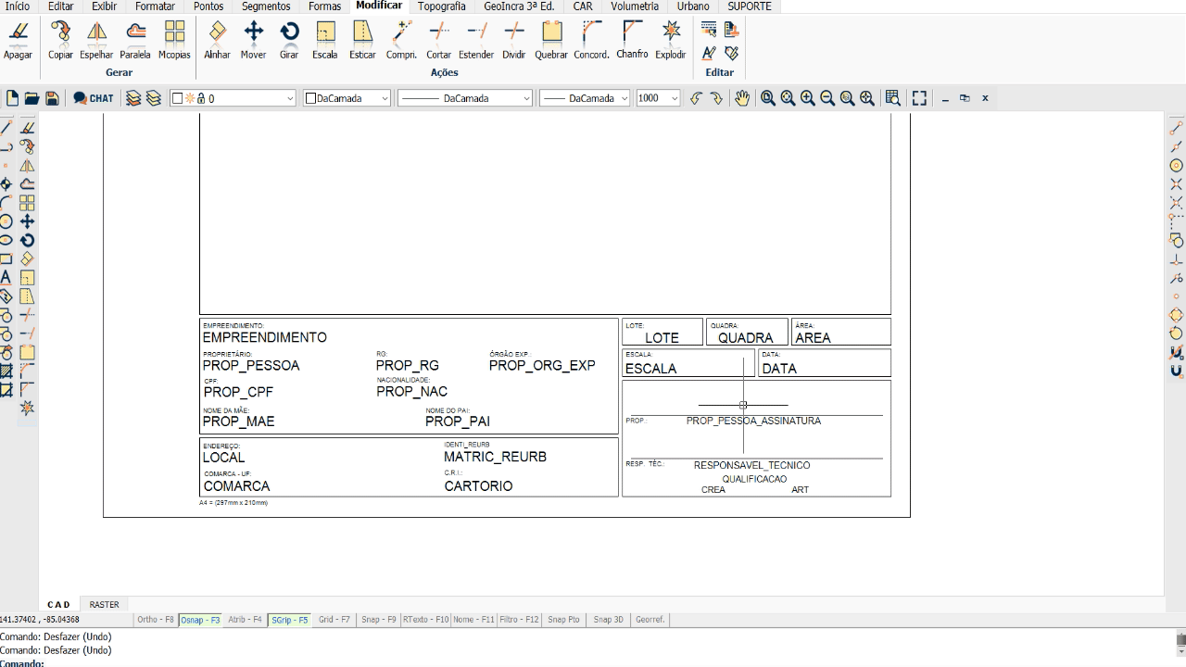The image size is (1186, 667).
Task: Click the save disk icon
Action: [52, 98]
